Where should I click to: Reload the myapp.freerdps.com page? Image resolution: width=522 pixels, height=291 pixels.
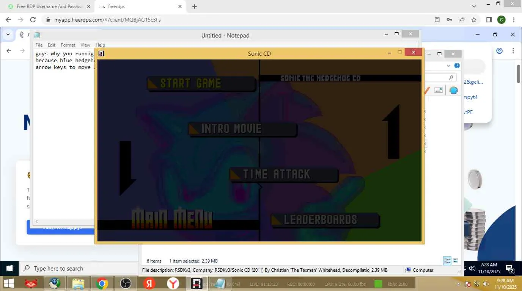coord(33,20)
